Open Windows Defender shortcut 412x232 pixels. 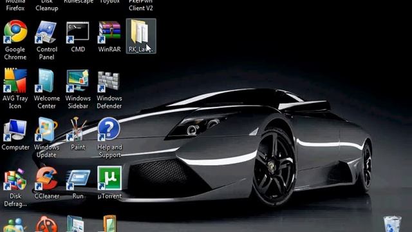(x=109, y=82)
